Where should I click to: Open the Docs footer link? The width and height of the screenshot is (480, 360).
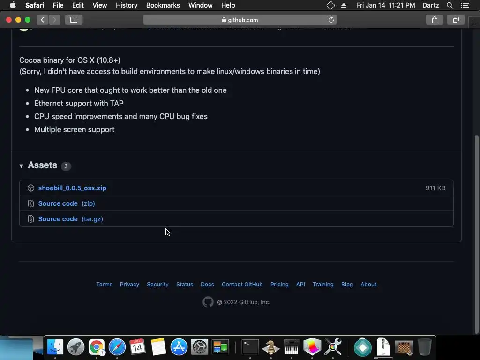coord(207,285)
